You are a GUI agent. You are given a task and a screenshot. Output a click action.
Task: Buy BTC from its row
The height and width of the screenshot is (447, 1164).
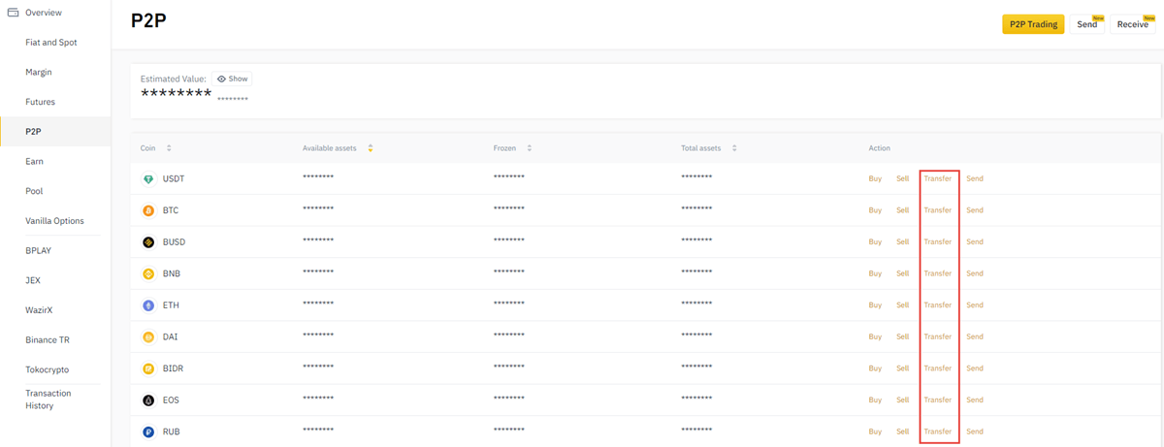tap(875, 210)
